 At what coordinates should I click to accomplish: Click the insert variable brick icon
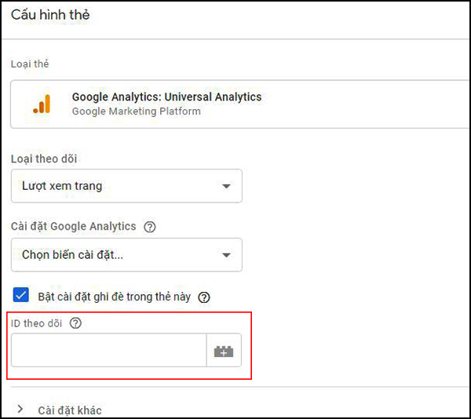point(224,350)
